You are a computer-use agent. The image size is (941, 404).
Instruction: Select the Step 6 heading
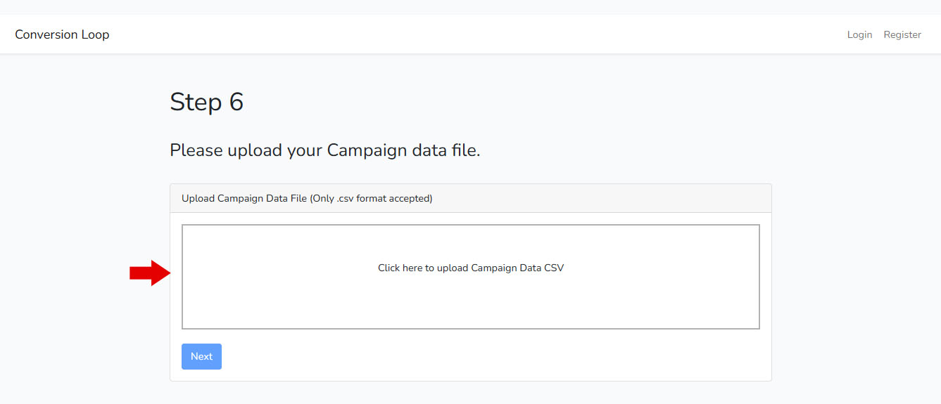(x=206, y=102)
